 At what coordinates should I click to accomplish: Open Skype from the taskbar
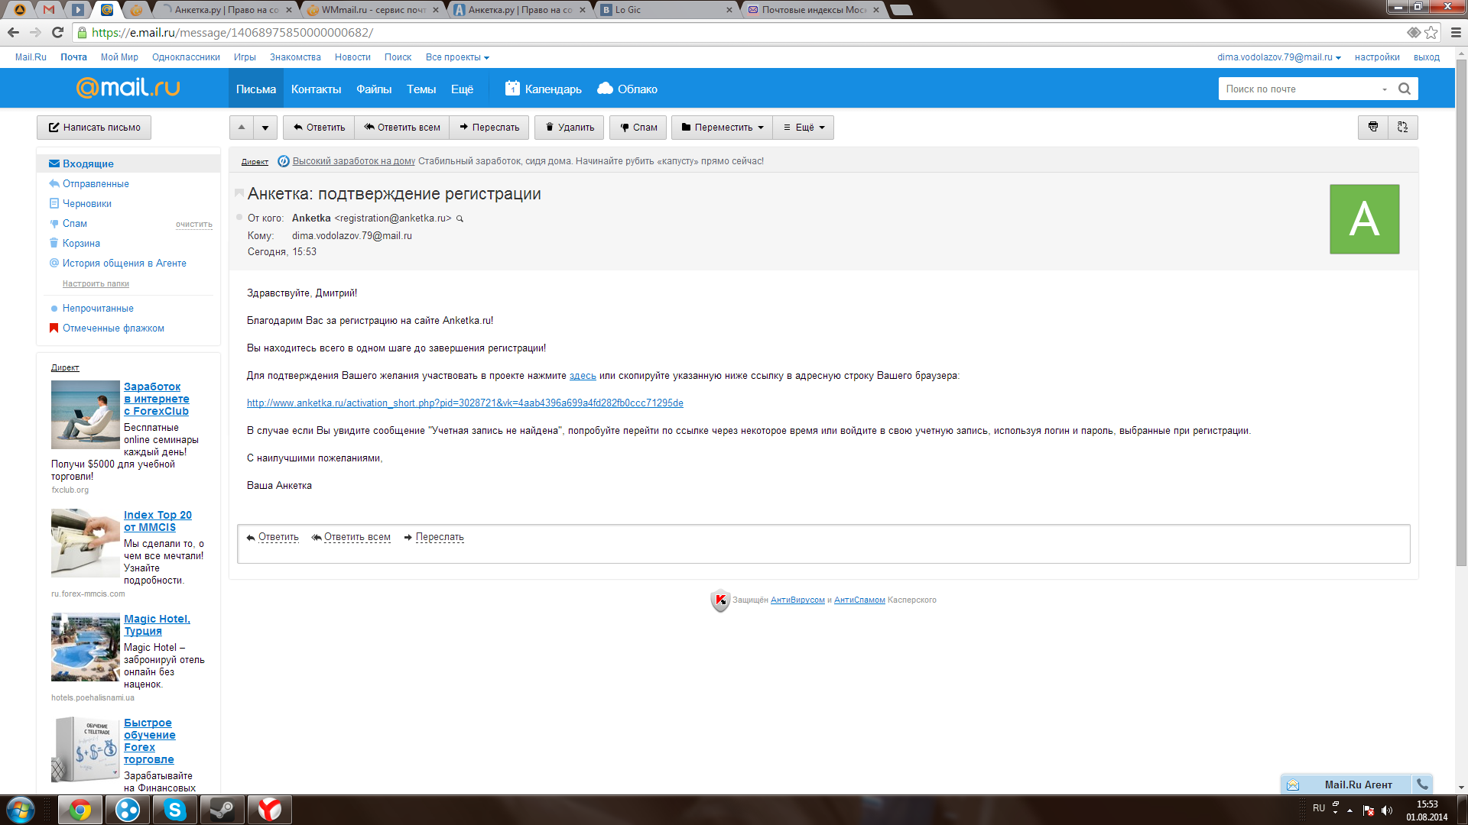[x=175, y=809]
